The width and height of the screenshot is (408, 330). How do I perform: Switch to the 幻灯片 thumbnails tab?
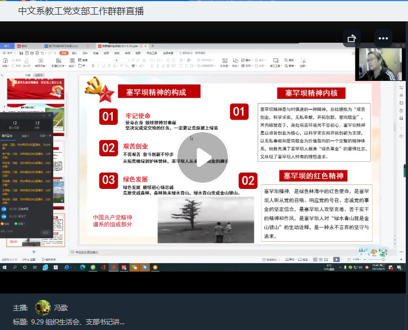[x=39, y=74]
